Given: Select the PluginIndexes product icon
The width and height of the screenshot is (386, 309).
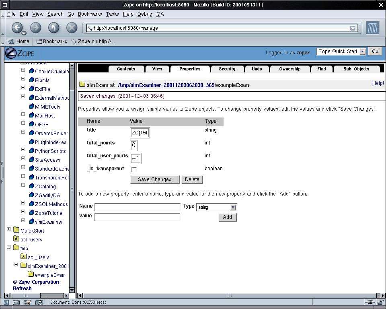Looking at the screenshot, I should (31, 142).
